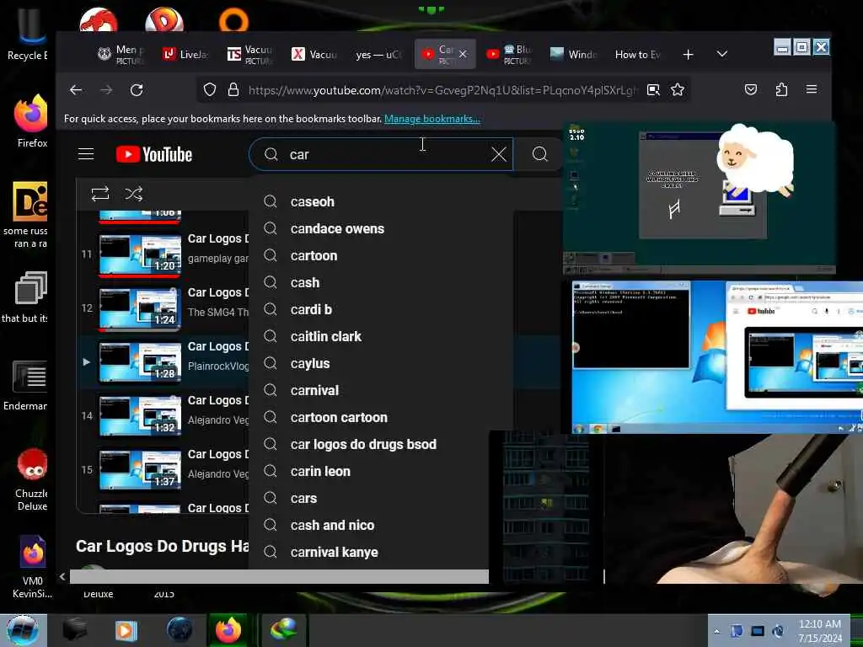This screenshot has width=863, height=647.
Task: Select suggestion candace owens
Action: coord(381,229)
